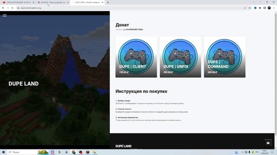
Task: Open the shopping basket button
Action: click(268, 143)
